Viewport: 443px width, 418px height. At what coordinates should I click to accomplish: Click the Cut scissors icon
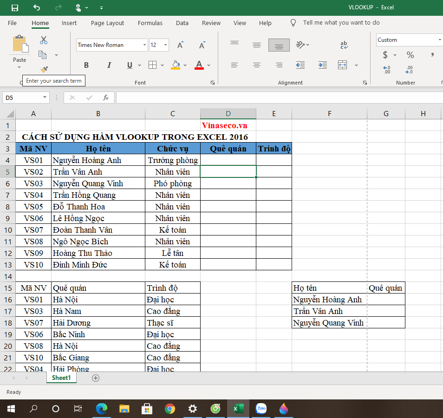44,40
